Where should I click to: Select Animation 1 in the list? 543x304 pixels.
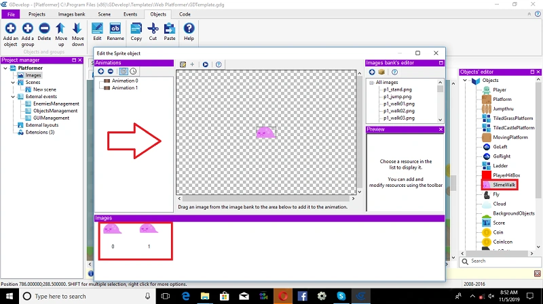click(x=125, y=88)
